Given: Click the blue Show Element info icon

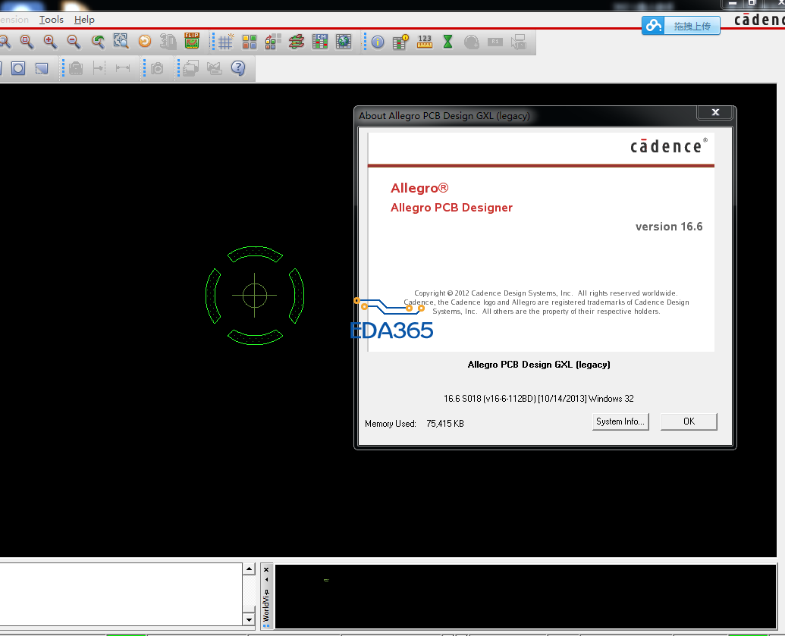Looking at the screenshot, I should 378,42.
